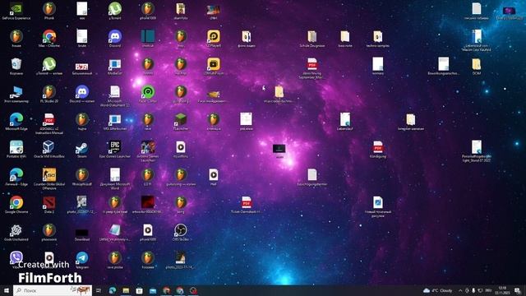Image resolution: width=526 pixels, height=296 pixels.
Task: Select the Kündigung PDF file
Action: 378,150
